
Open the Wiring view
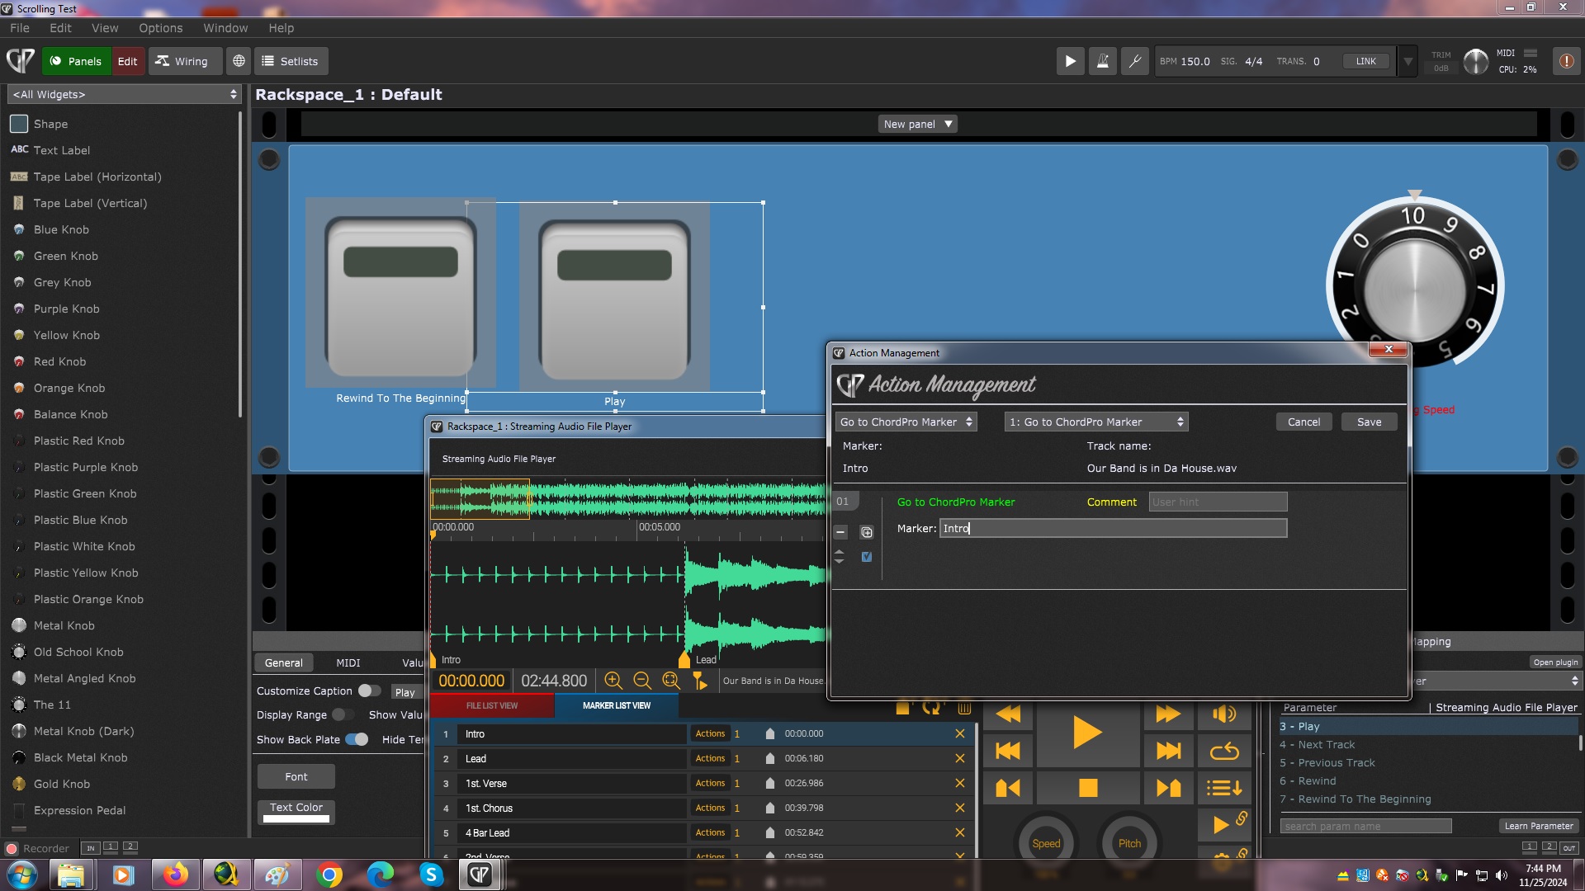(x=184, y=60)
